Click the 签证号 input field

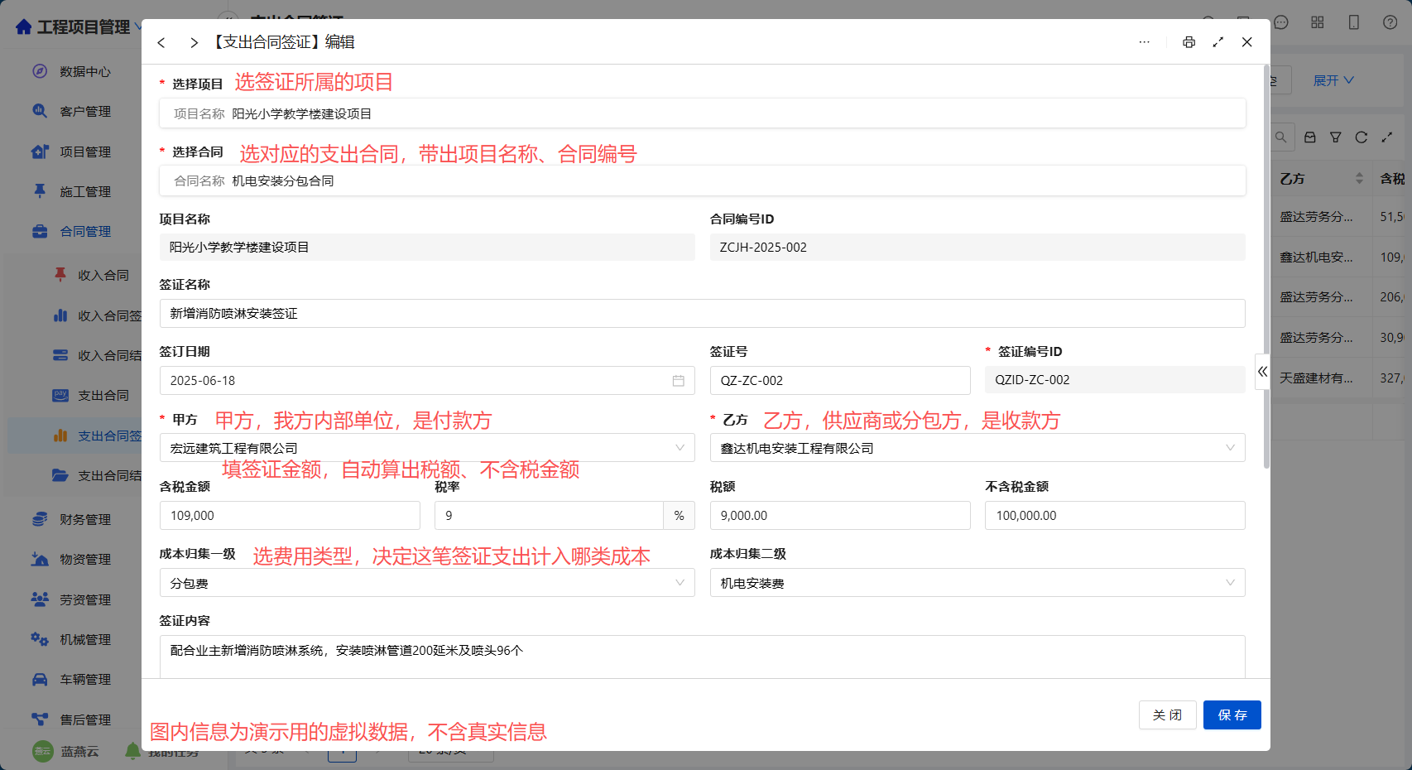(x=840, y=381)
